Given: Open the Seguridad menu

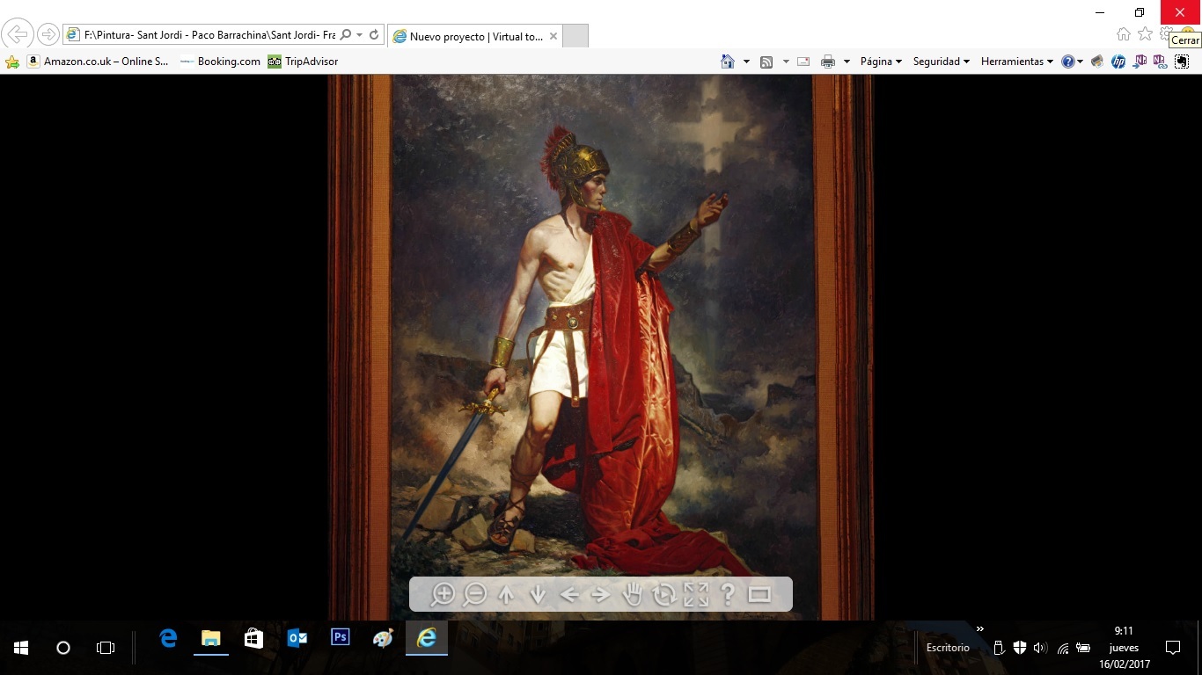Looking at the screenshot, I should [942, 62].
